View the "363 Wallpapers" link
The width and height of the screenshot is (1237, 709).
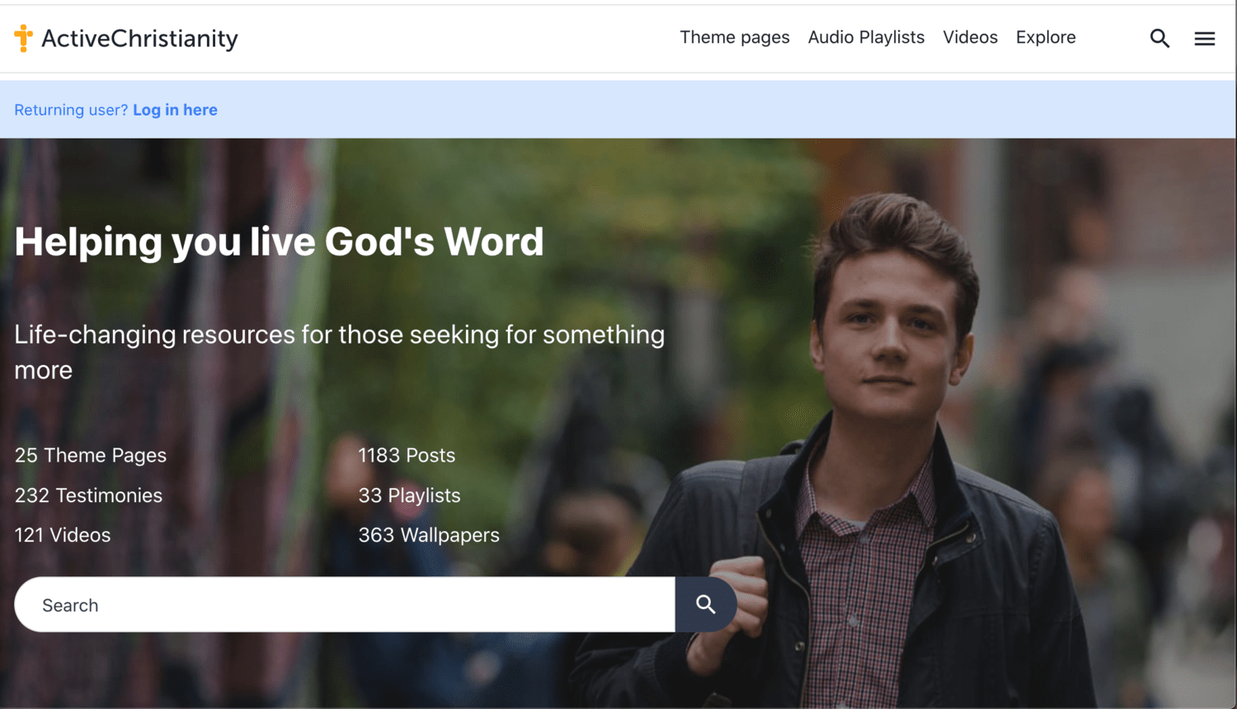(429, 535)
